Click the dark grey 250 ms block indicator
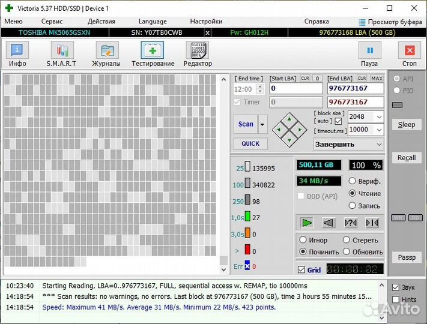The height and width of the screenshot is (324, 427). tap(247, 199)
